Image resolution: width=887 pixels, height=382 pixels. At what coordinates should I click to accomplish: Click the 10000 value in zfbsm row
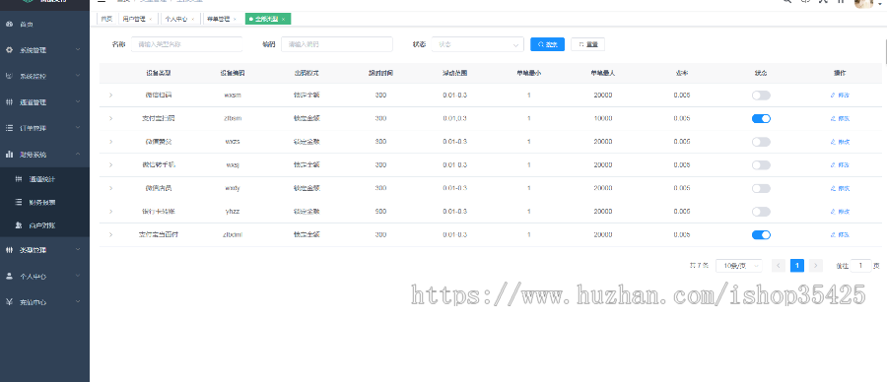(603, 119)
